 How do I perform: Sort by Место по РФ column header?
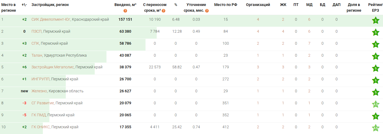click(x=225, y=5)
